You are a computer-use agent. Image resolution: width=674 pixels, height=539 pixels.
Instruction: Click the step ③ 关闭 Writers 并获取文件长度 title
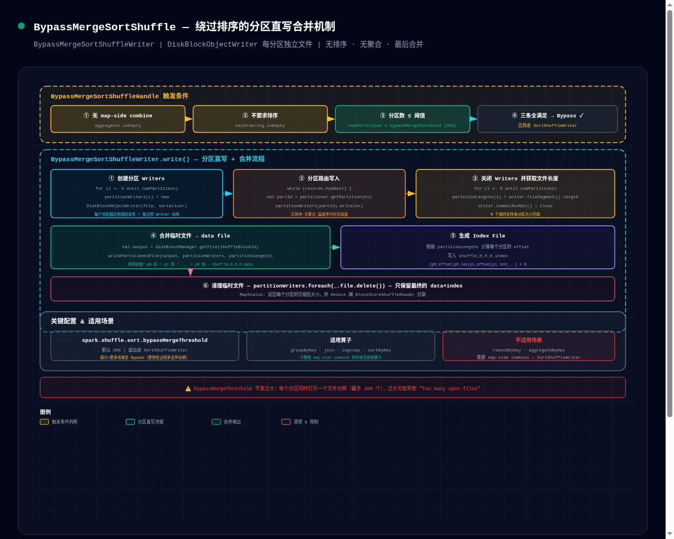coord(515,179)
